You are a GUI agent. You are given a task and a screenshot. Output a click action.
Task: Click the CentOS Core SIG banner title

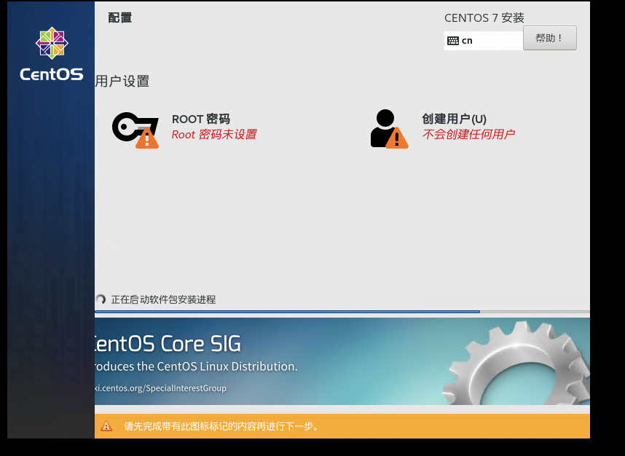point(168,344)
